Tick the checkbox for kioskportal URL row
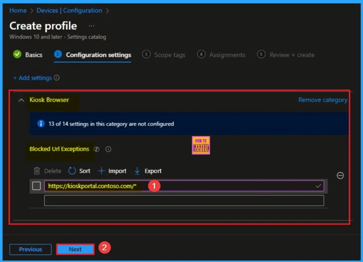Image resolution: width=363 pixels, height=262 pixels. click(x=37, y=186)
